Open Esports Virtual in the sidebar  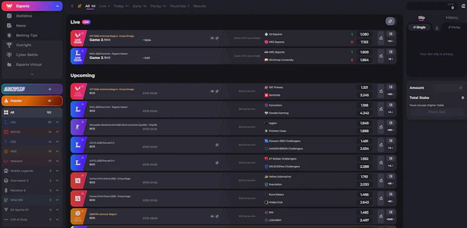click(29, 64)
